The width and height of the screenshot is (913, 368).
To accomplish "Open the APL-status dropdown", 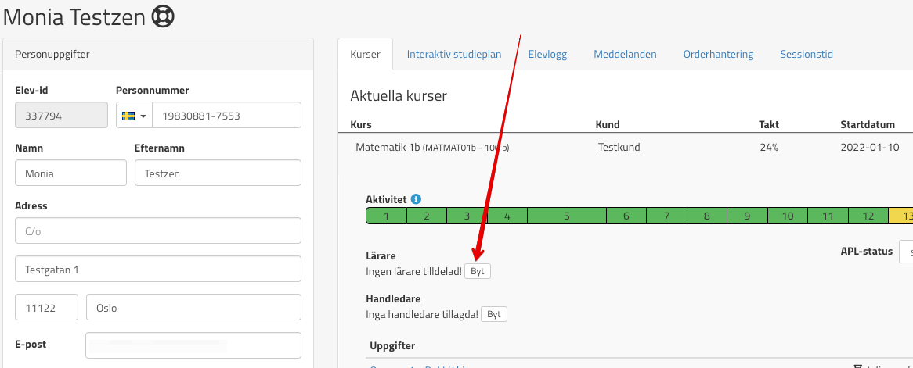I will [x=906, y=252].
